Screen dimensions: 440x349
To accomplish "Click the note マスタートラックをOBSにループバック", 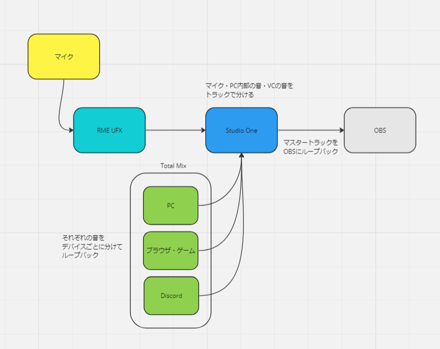I will pos(311,147).
